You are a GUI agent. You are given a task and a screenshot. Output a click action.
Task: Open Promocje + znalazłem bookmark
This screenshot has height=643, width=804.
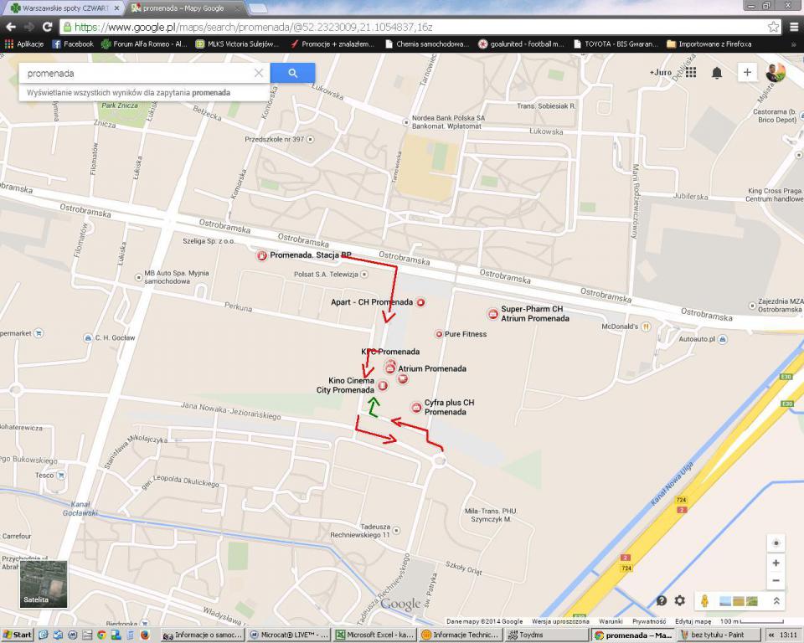pyautogui.click(x=332, y=44)
